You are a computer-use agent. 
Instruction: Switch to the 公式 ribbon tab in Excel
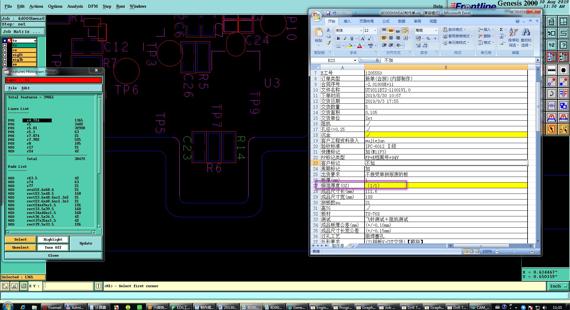click(x=386, y=21)
